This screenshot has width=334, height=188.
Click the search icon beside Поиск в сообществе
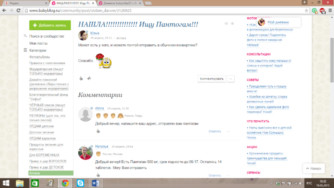[x=26, y=36]
